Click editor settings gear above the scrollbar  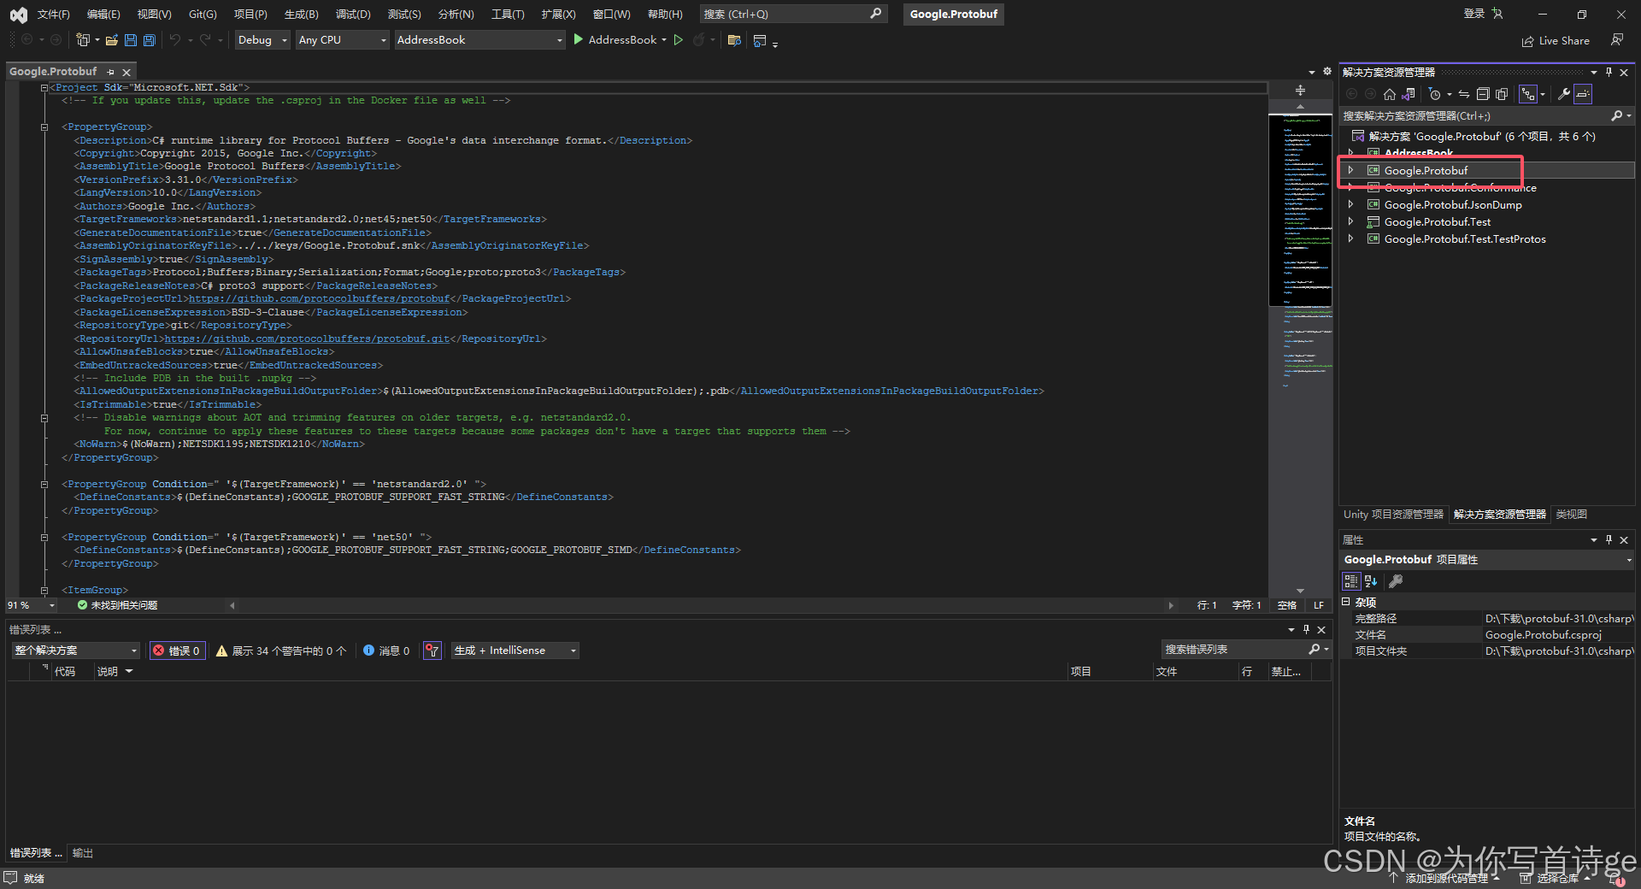tap(1327, 72)
